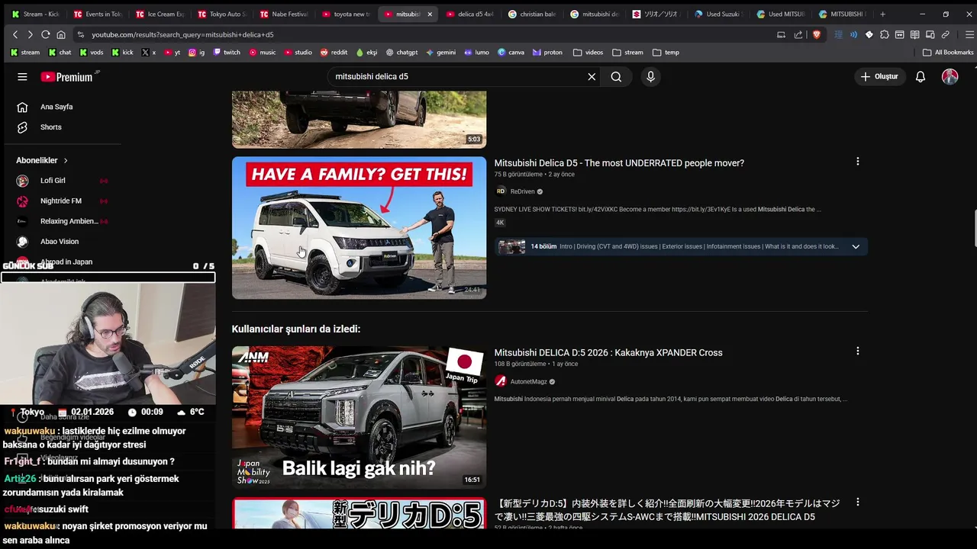Go to YouTube Premium home via logo
Viewport: 977px width, 549px height.
pos(67,77)
